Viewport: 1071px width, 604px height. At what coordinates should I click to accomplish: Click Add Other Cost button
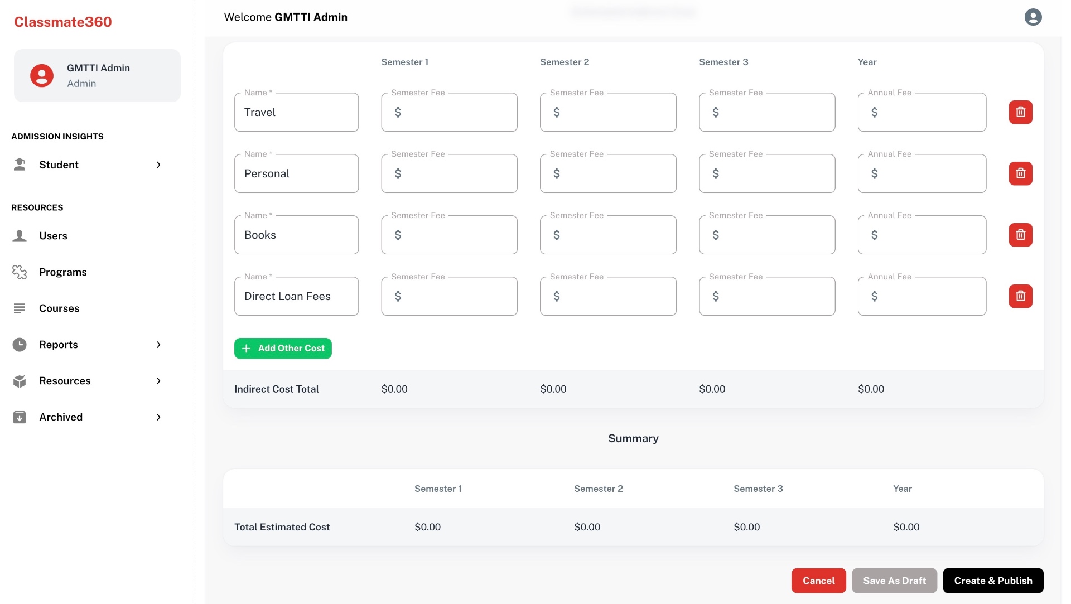tap(283, 349)
